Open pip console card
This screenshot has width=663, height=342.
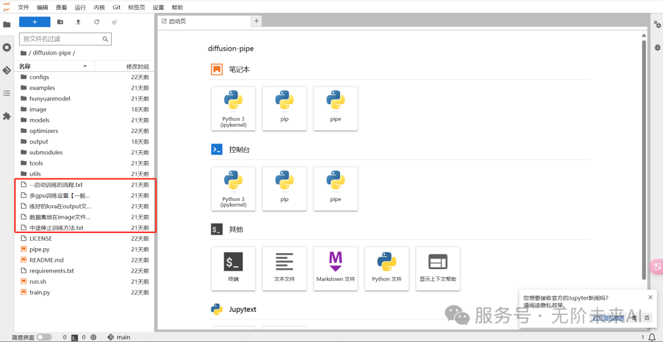click(285, 189)
